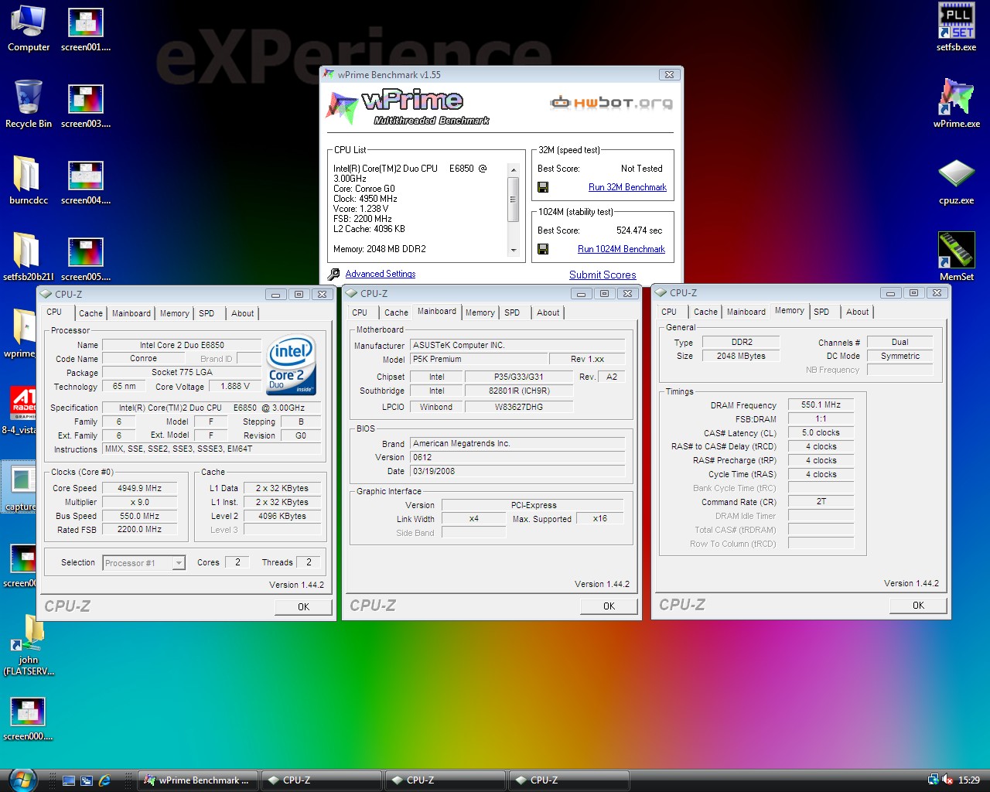Switch to Memory tab in left CPU-Z
Viewport: 990px width, 792px height.
click(174, 313)
